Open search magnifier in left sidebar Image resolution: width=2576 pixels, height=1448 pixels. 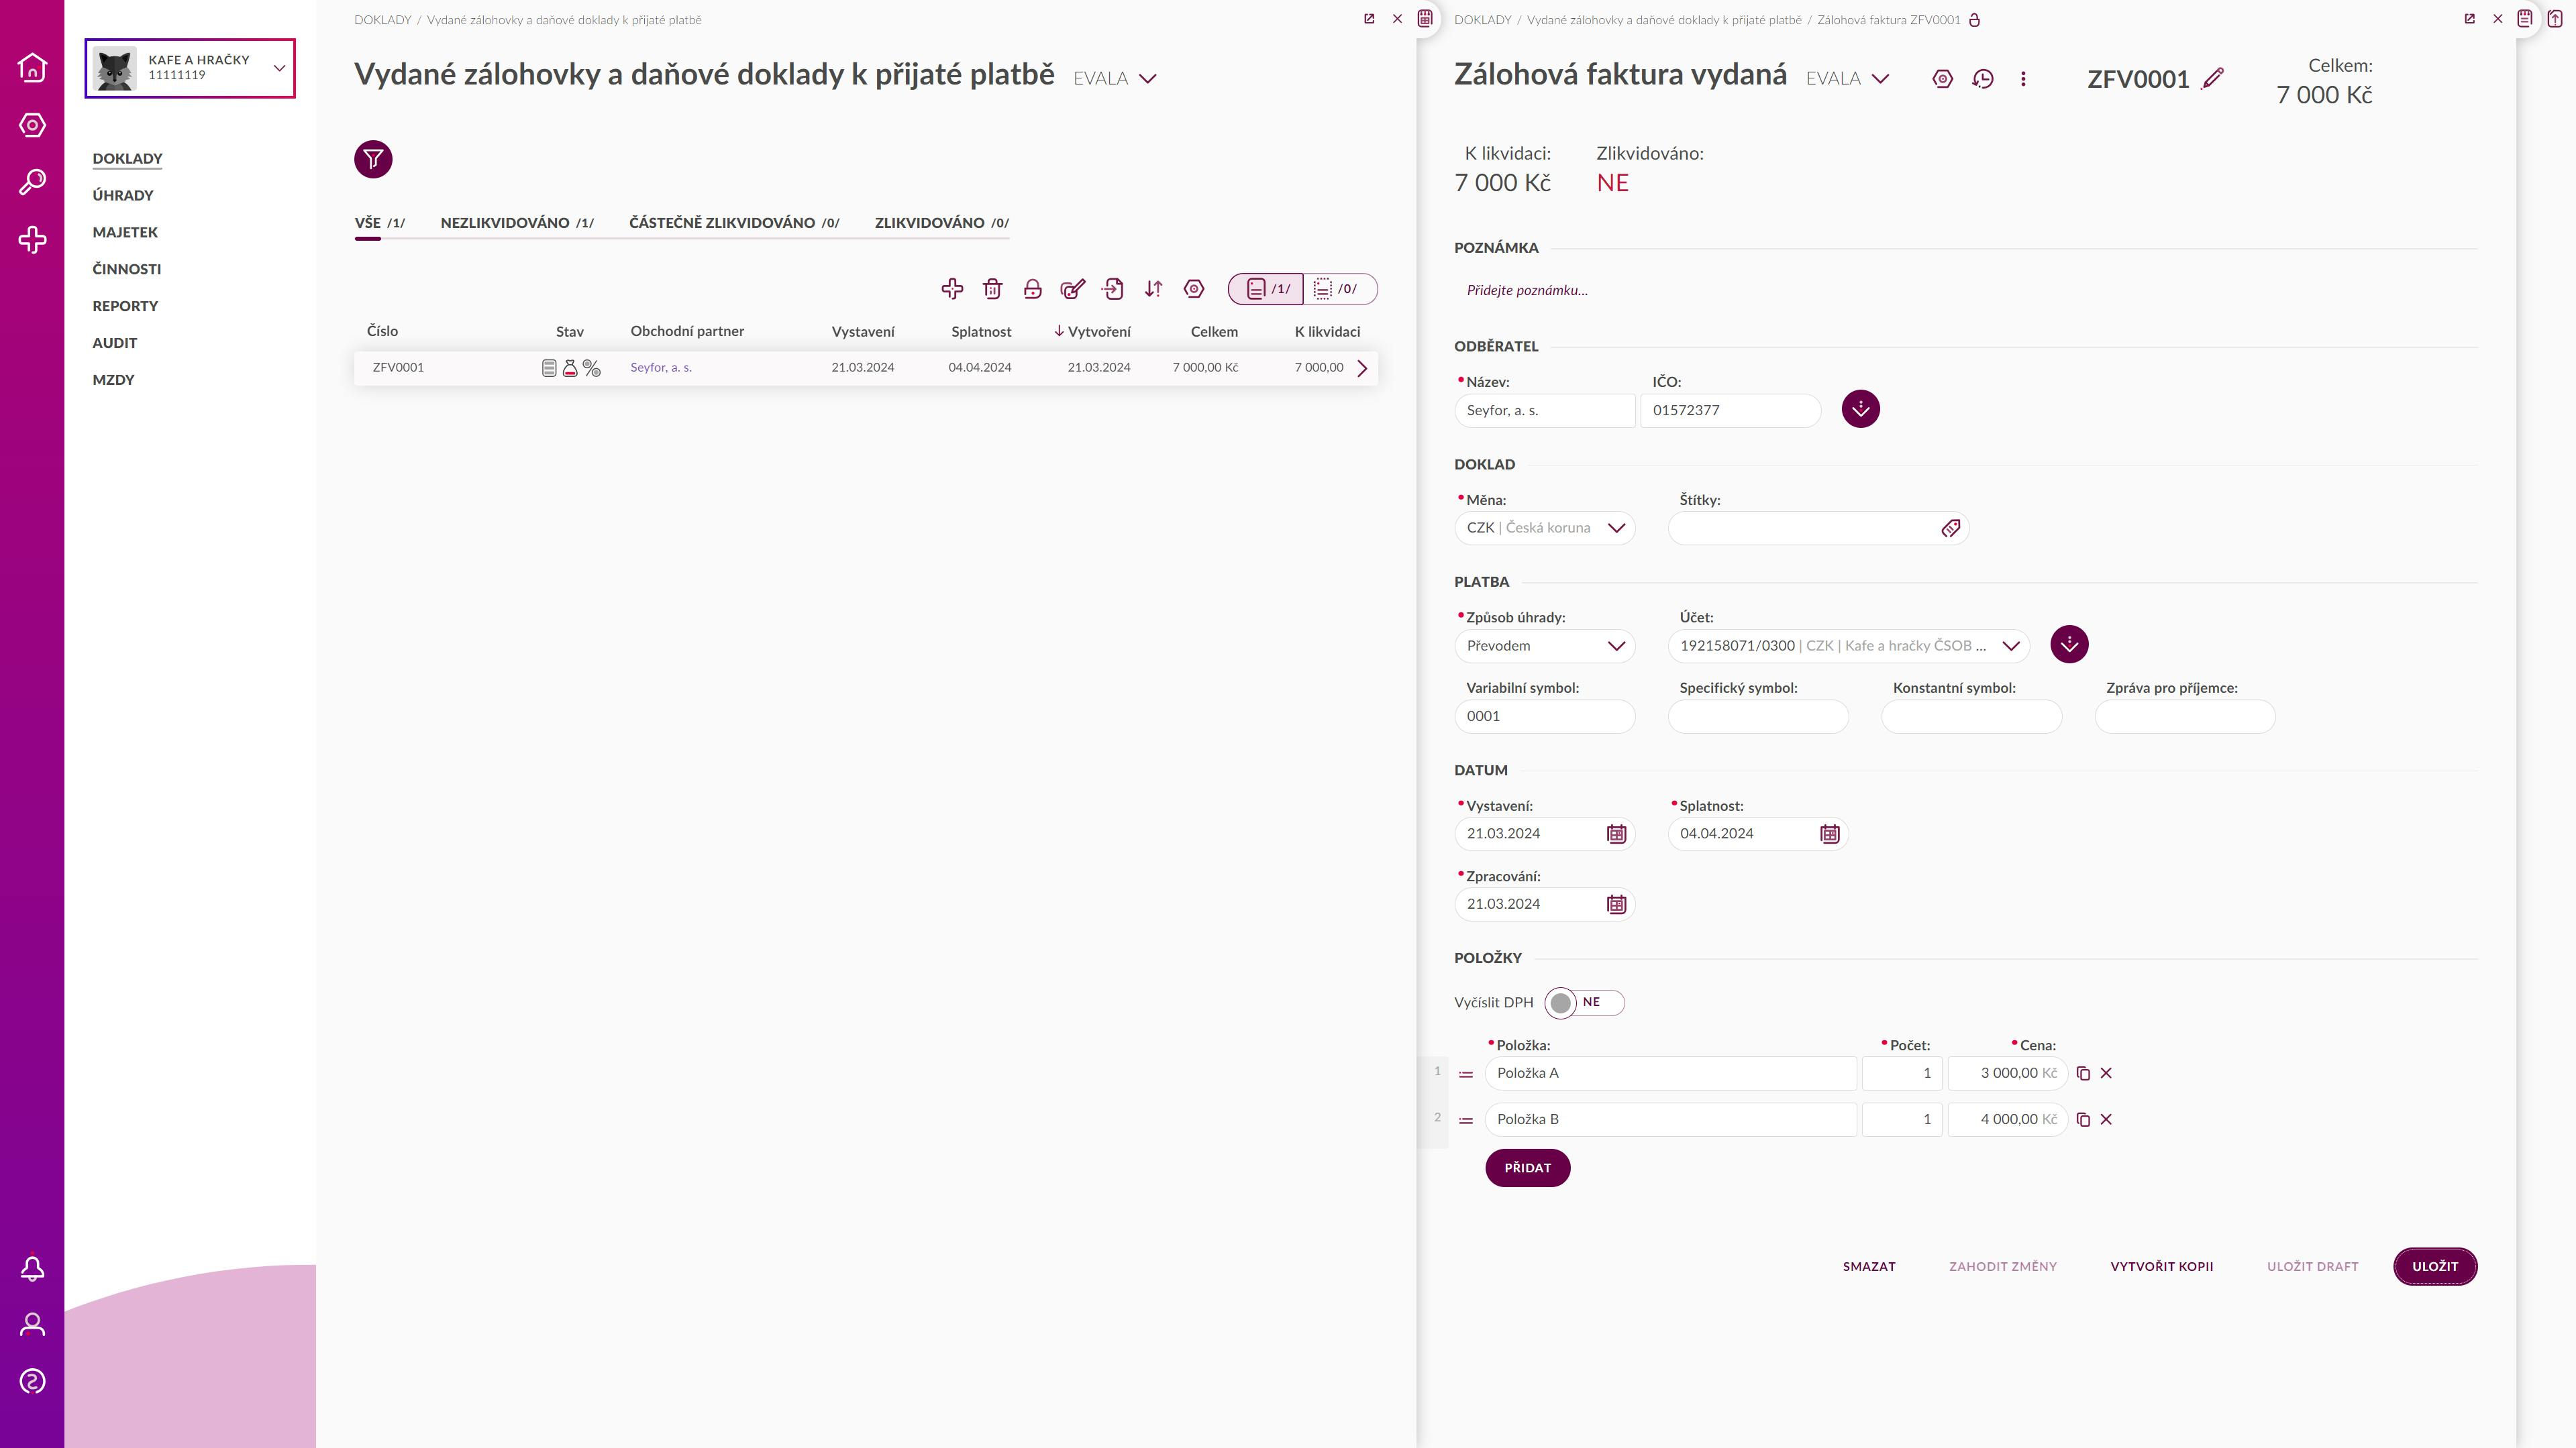(x=32, y=182)
